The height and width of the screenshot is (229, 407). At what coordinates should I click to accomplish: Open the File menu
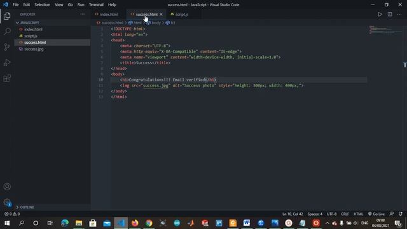pyautogui.click(x=15, y=4)
